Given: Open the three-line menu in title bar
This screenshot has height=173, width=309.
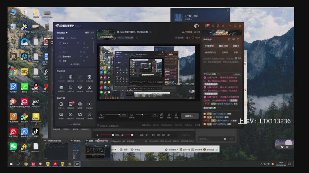Looking at the screenshot, I should point(223,26).
